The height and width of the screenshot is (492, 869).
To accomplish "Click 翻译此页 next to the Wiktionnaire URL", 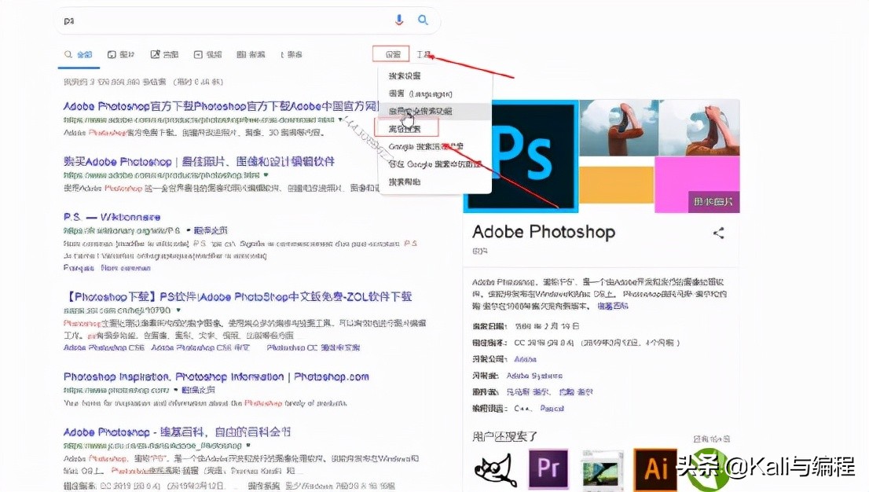I will pyautogui.click(x=210, y=230).
